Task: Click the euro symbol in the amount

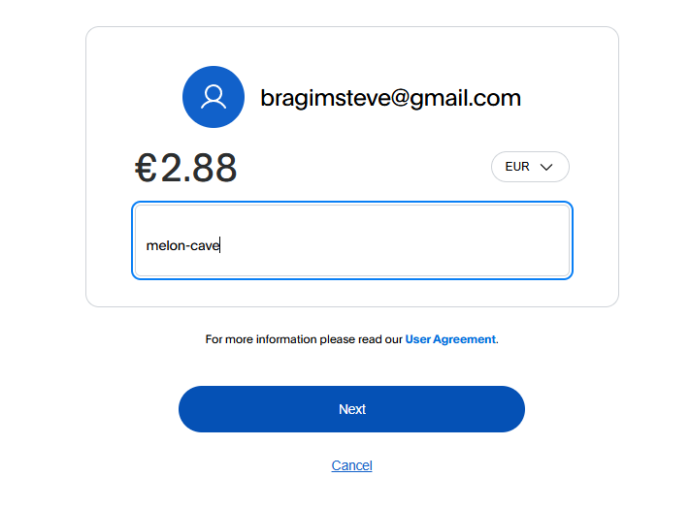Action: pos(146,169)
